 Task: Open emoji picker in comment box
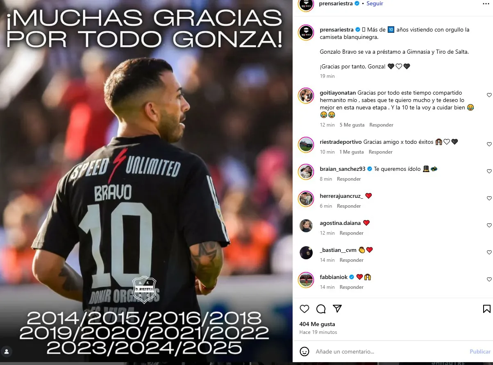304,351
